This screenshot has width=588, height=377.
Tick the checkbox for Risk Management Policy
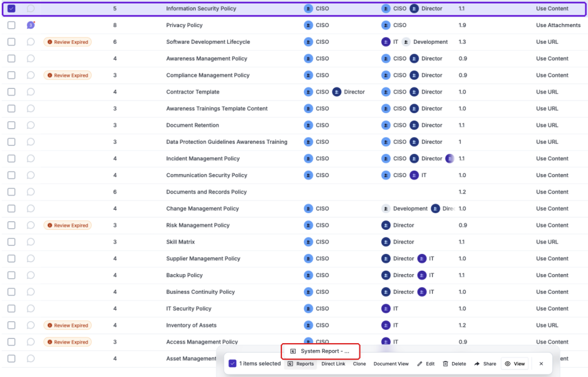point(11,225)
